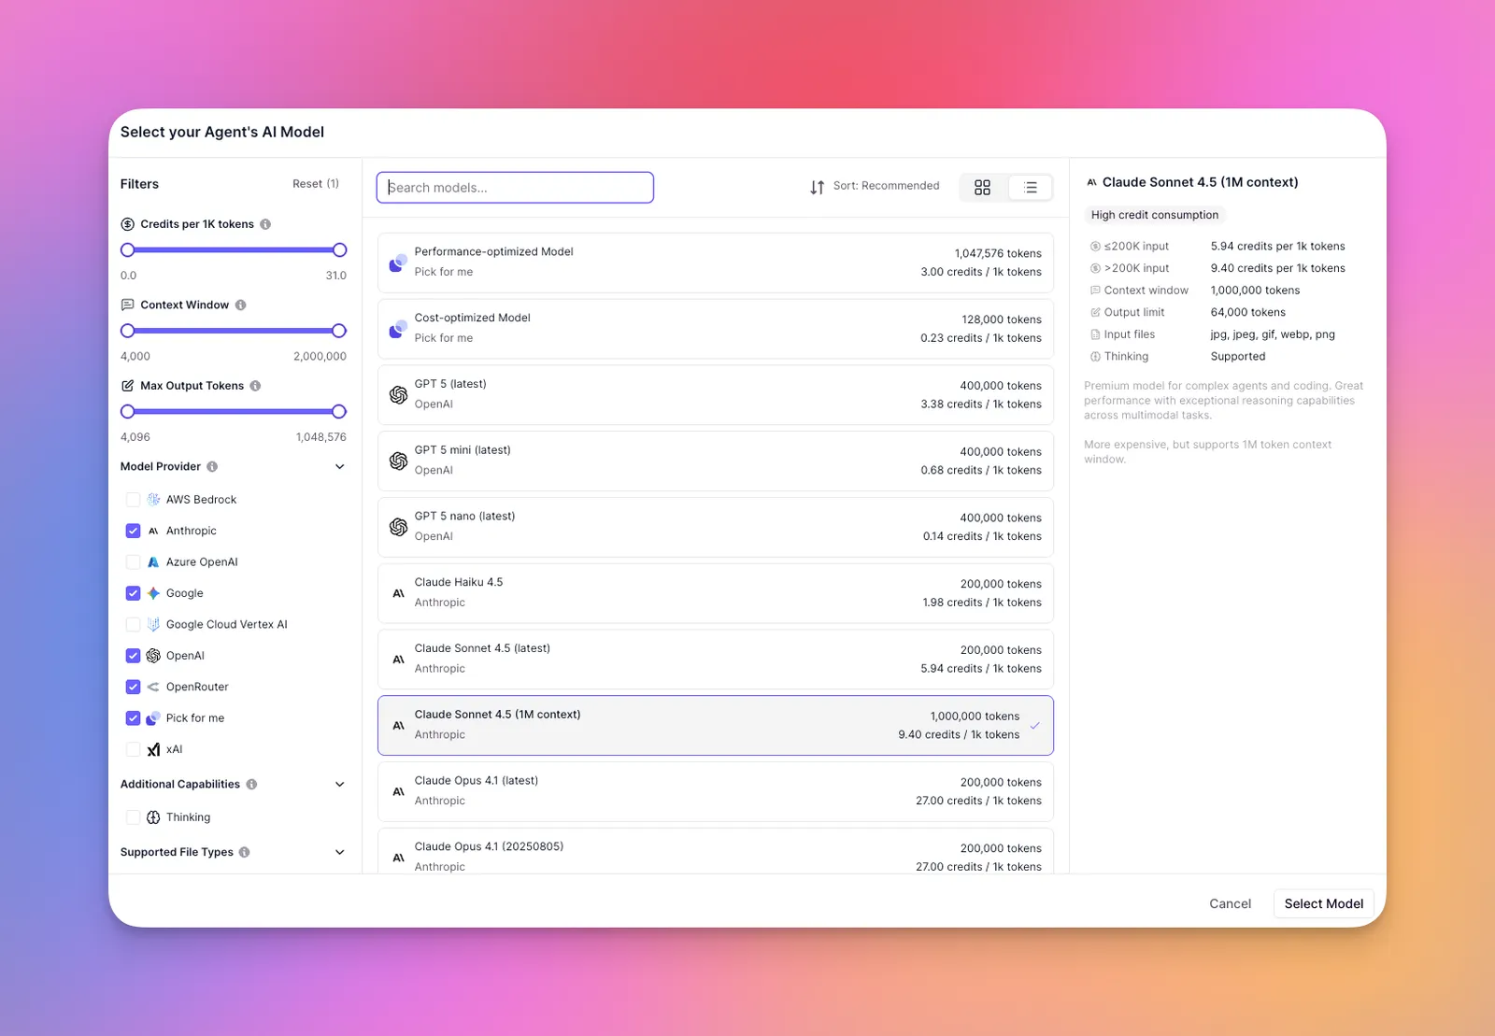Click Anthropic logo on Claude Sonnet 4.5 (latest) row
This screenshot has height=1036, width=1495.
click(x=398, y=660)
